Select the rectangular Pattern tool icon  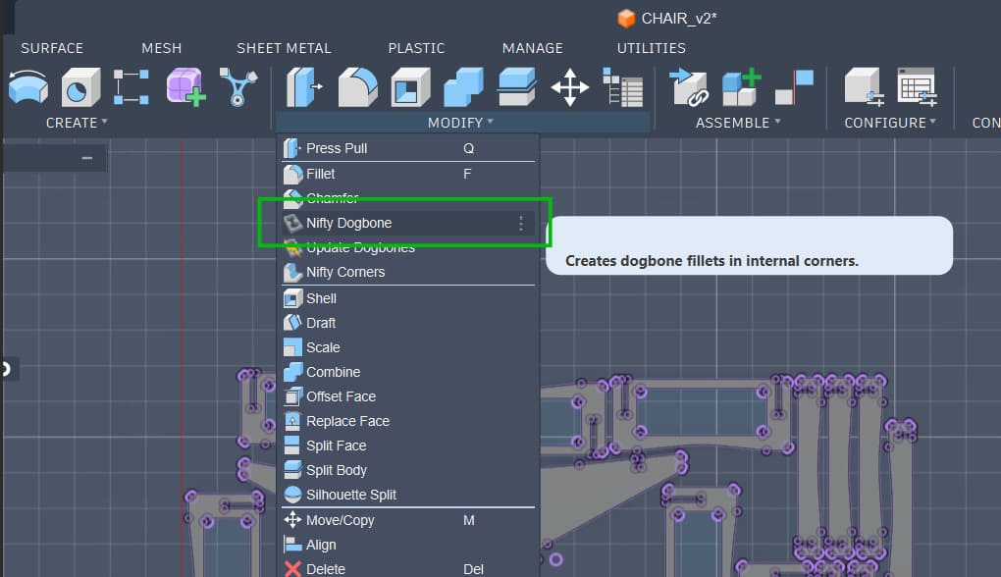pyautogui.click(x=132, y=86)
